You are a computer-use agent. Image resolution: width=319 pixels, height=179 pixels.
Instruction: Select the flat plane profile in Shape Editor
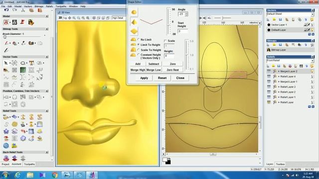pyautogui.click(x=134, y=31)
